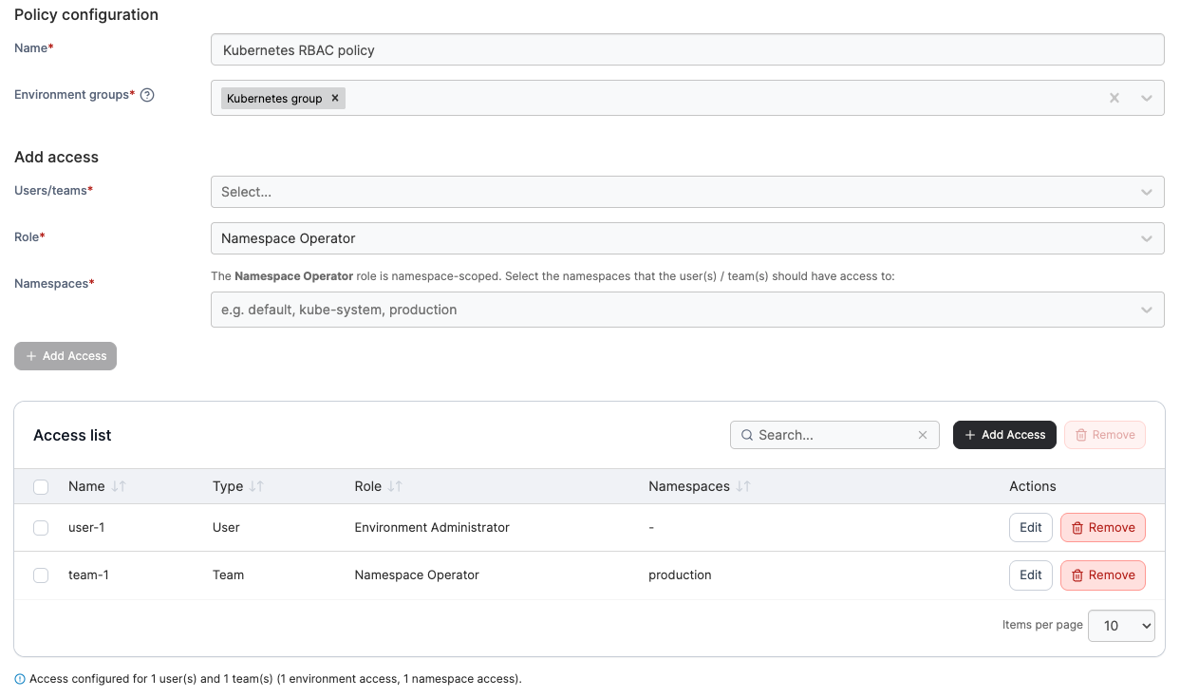
Task: Click the black Add Access button
Action: click(x=1004, y=435)
